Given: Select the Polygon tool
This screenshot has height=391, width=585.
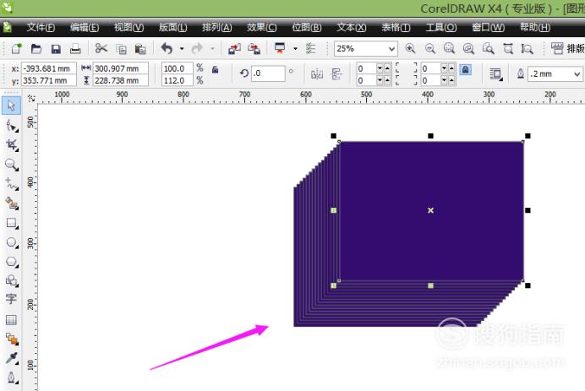Looking at the screenshot, I should pos(12,262).
